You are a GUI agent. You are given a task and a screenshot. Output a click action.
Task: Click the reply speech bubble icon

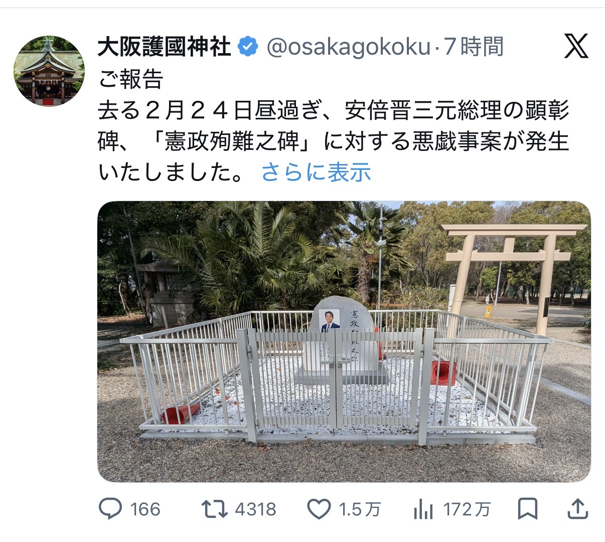pyautogui.click(x=110, y=509)
